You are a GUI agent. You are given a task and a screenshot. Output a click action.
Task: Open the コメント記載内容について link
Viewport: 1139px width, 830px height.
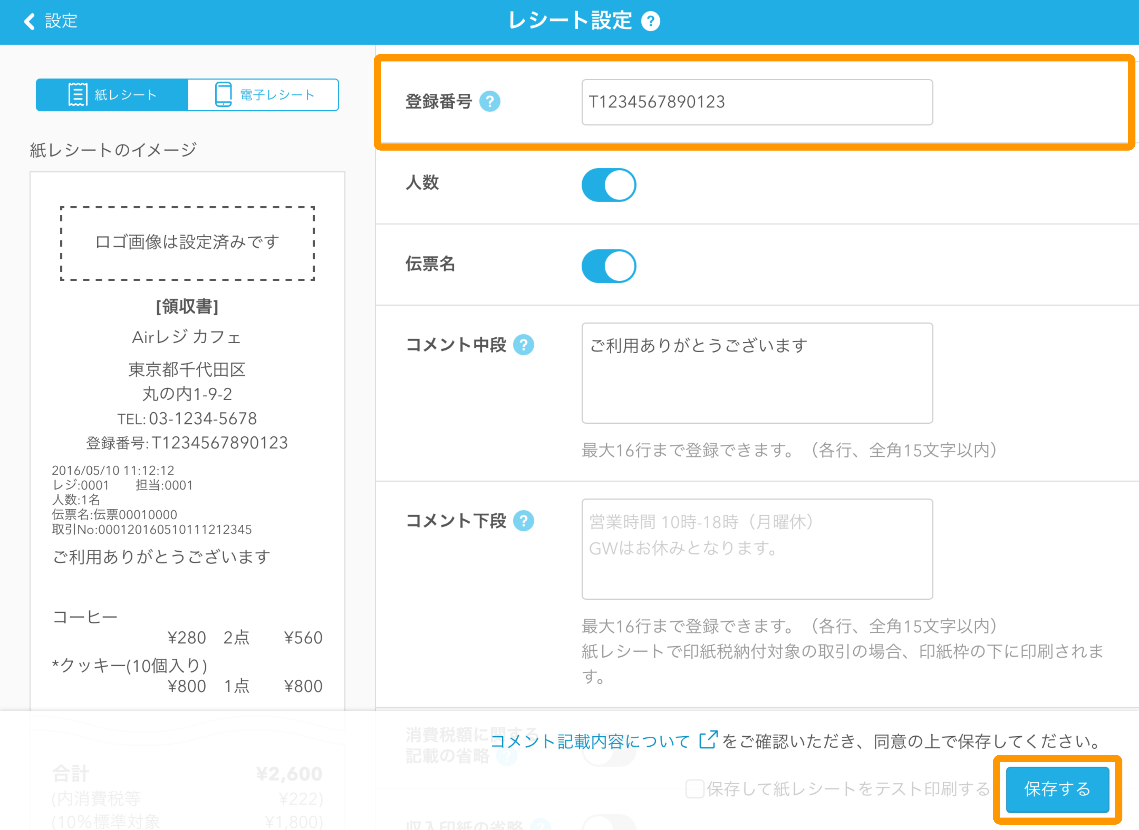click(590, 742)
